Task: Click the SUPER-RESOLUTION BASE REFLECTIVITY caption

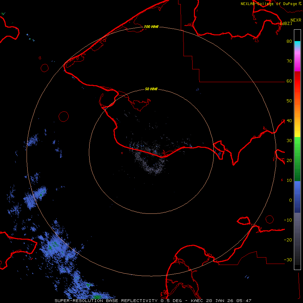Action: (106, 301)
